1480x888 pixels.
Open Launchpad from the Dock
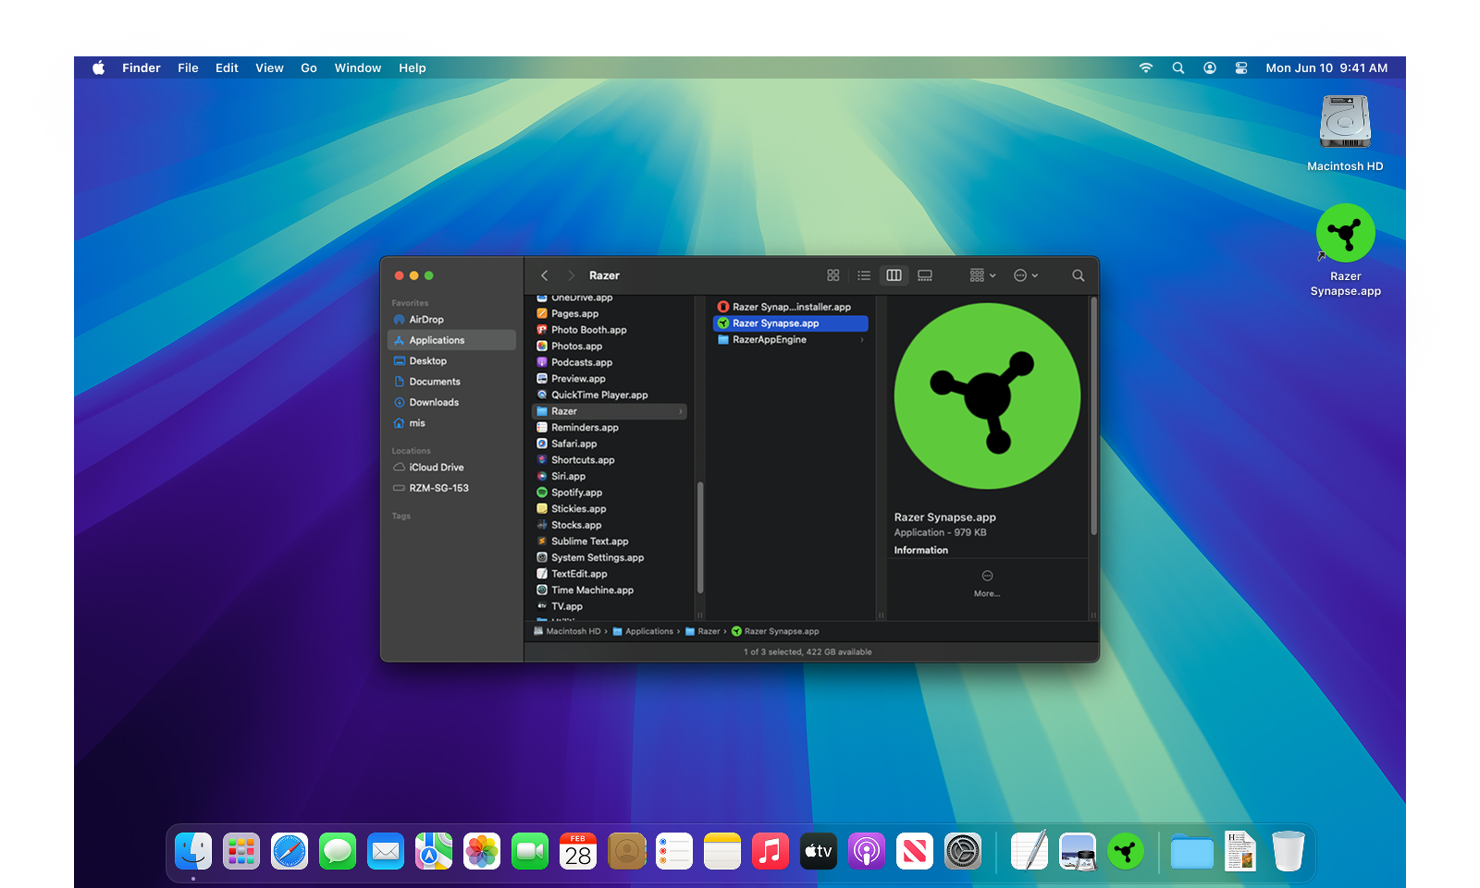(241, 851)
